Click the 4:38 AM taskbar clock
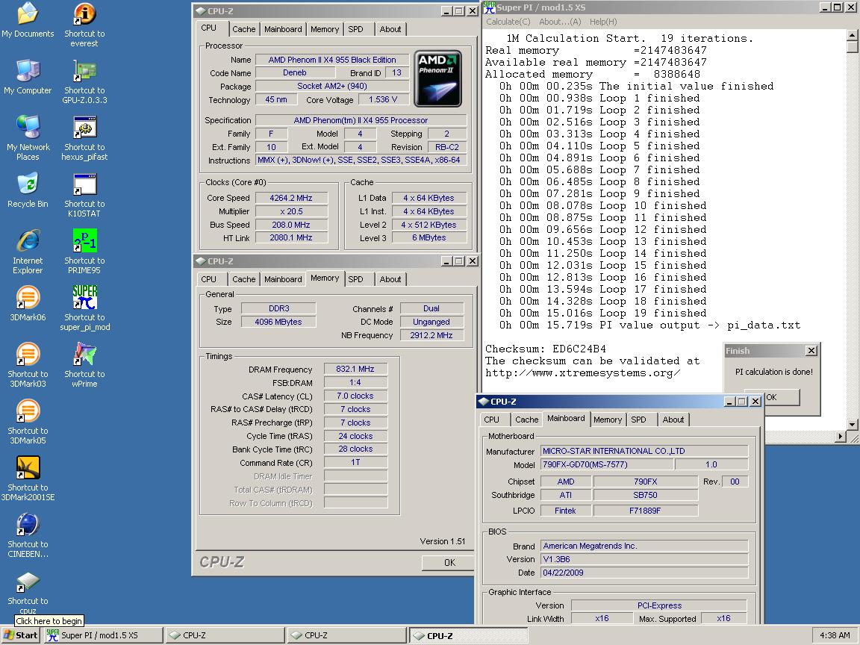 (834, 635)
